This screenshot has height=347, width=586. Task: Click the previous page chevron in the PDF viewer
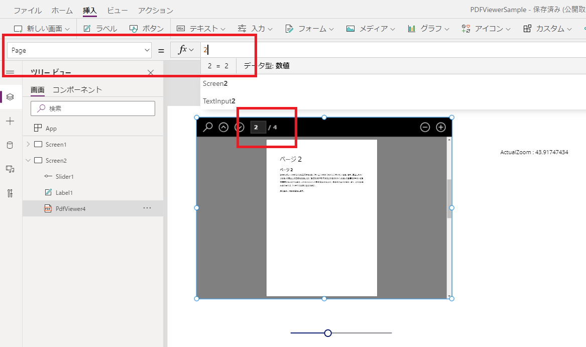[223, 127]
